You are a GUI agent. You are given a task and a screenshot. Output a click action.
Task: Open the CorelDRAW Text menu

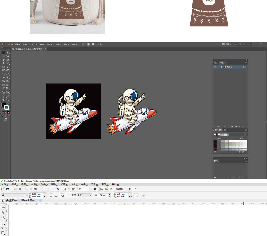(x=74, y=184)
